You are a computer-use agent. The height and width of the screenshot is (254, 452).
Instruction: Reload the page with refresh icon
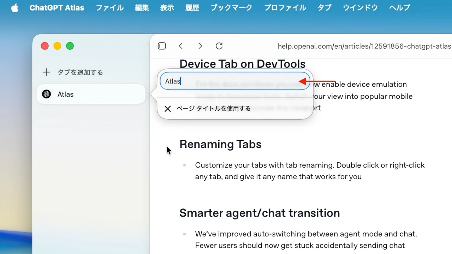[x=219, y=46]
